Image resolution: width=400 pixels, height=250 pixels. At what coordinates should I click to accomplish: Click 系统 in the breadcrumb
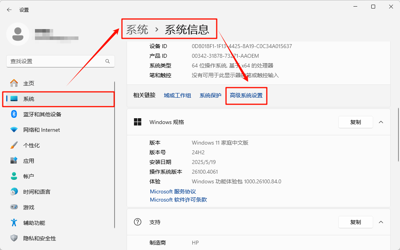click(137, 29)
